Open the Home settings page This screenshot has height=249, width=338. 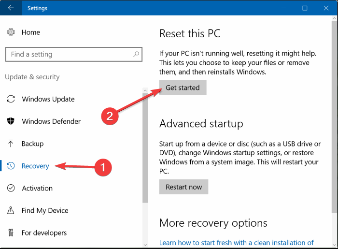point(30,32)
